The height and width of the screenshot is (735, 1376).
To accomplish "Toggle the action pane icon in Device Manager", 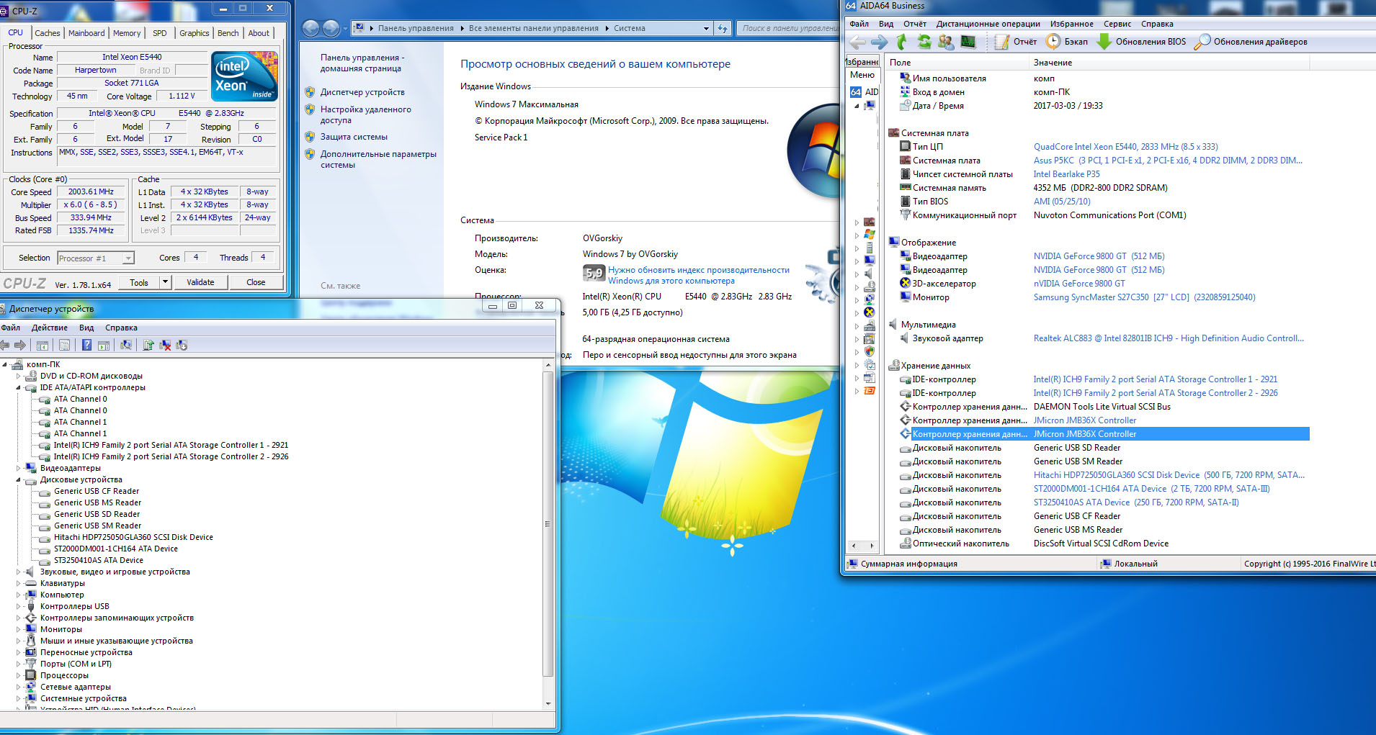I will [x=103, y=346].
